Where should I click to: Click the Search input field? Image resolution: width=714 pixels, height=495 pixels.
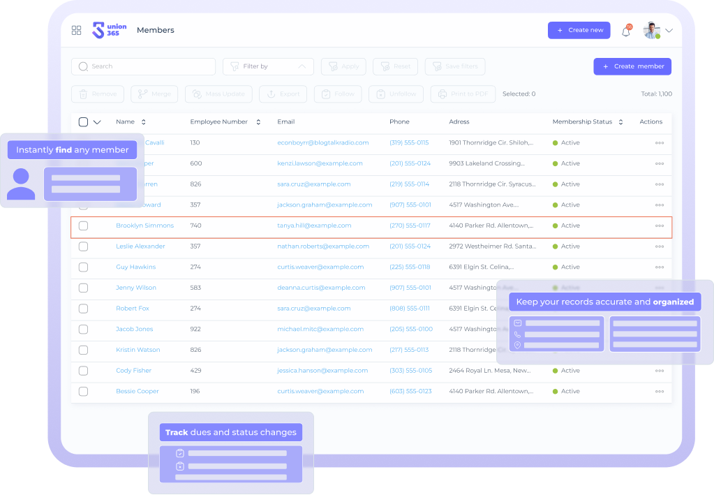click(143, 66)
